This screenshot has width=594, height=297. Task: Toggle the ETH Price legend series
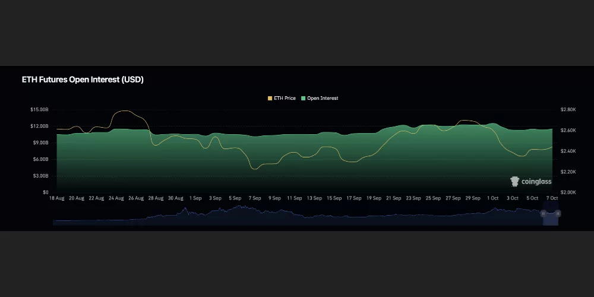click(282, 98)
